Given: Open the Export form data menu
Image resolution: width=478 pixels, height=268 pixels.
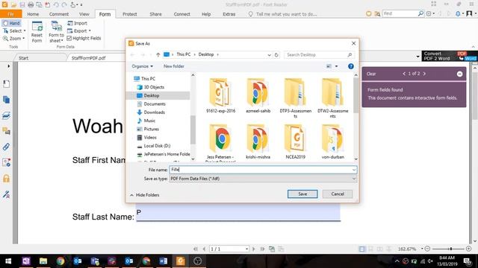Looking at the screenshot, I should [x=79, y=31].
